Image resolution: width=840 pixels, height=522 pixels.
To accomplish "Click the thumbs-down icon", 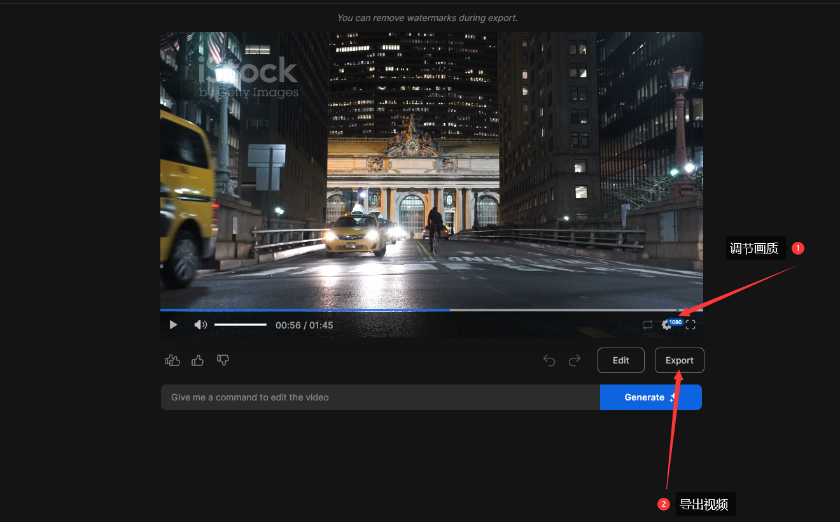I will [223, 360].
